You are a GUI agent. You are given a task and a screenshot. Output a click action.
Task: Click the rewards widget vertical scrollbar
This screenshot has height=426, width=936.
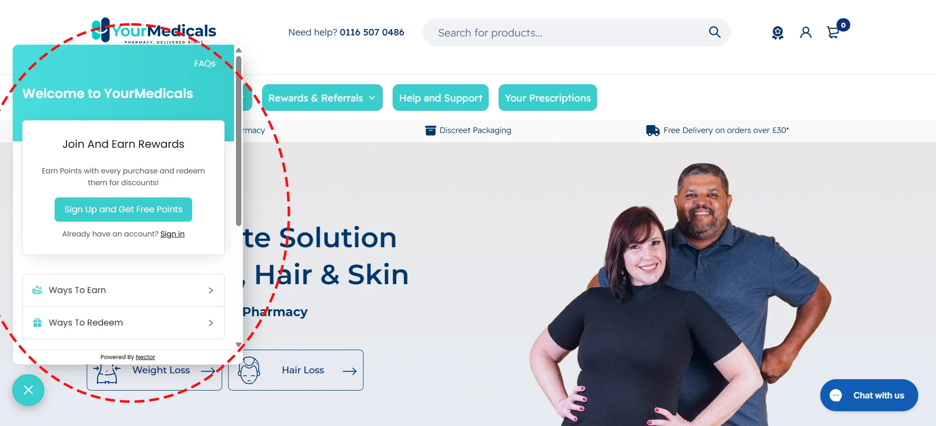238,141
